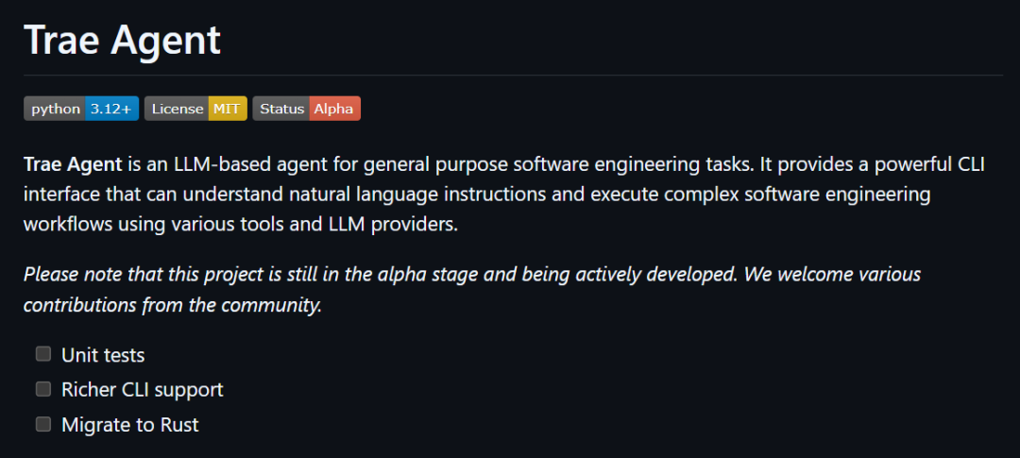This screenshot has height=458, width=1020.
Task: Click the gray python badge label
Action: click(x=56, y=109)
